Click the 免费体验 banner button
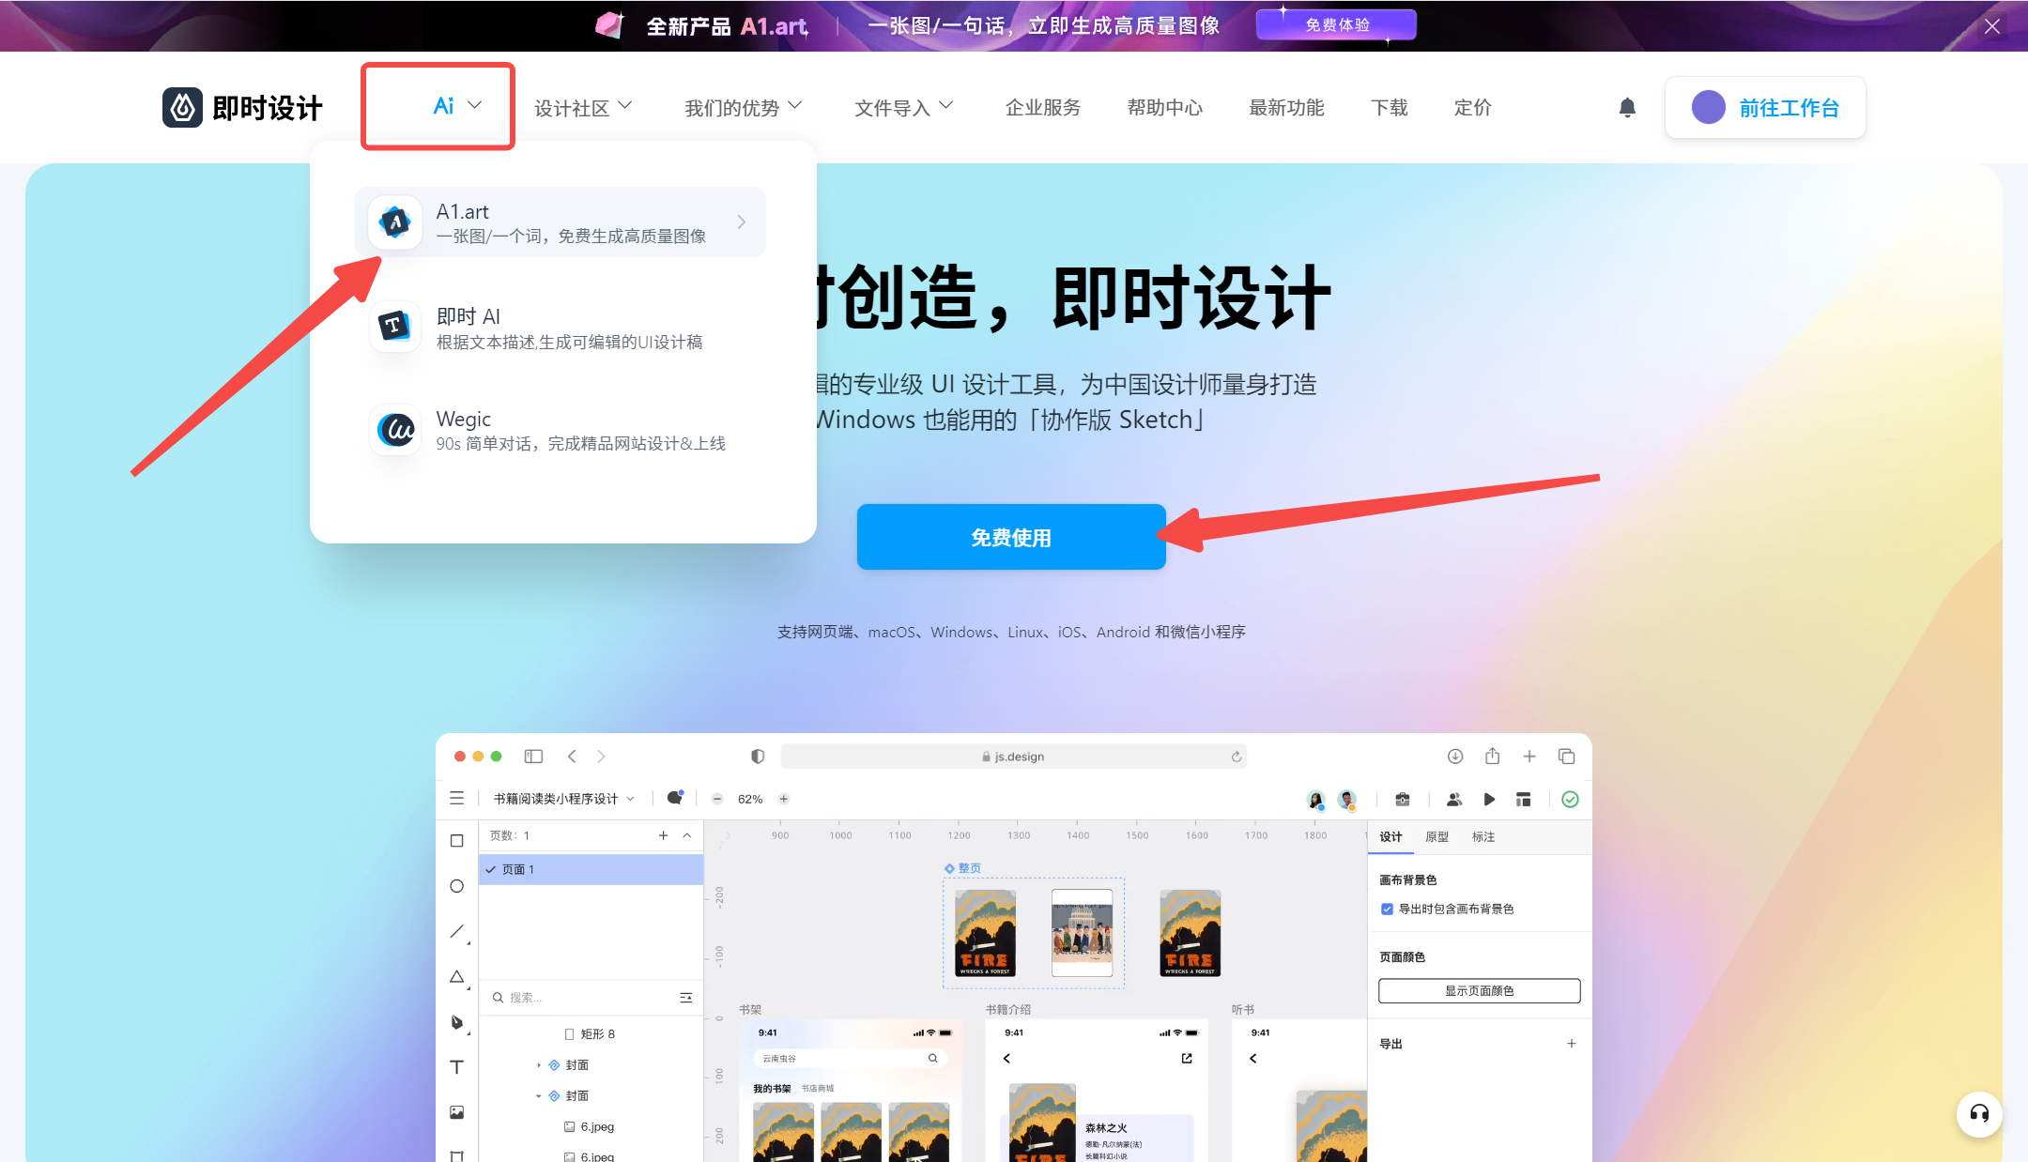 click(x=1337, y=25)
